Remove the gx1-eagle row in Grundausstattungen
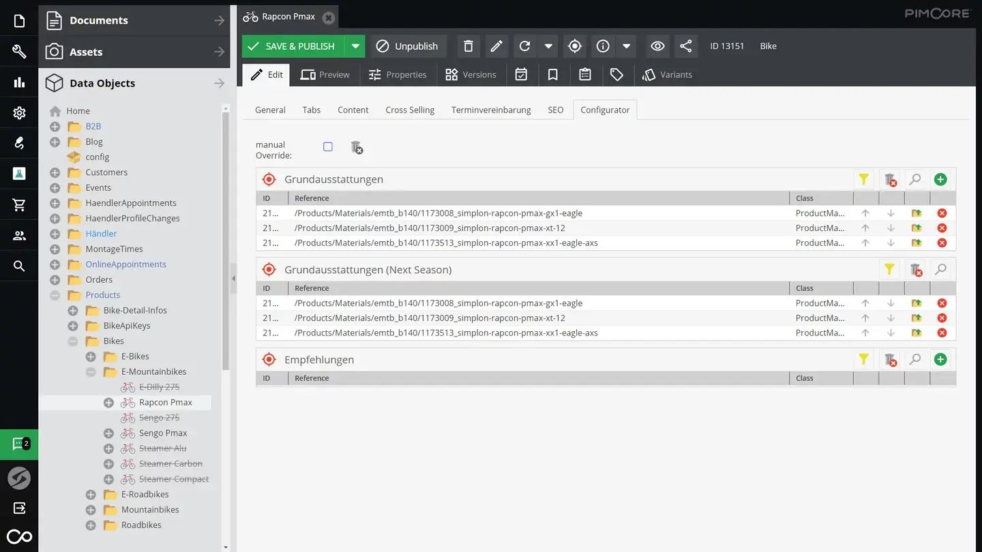The height and width of the screenshot is (552, 982). pos(942,213)
